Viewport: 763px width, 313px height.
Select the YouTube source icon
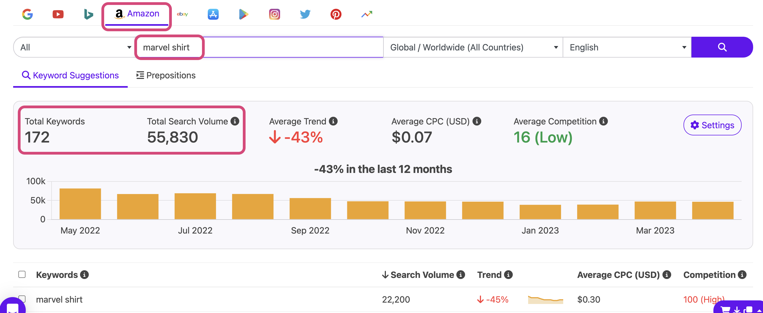point(58,14)
